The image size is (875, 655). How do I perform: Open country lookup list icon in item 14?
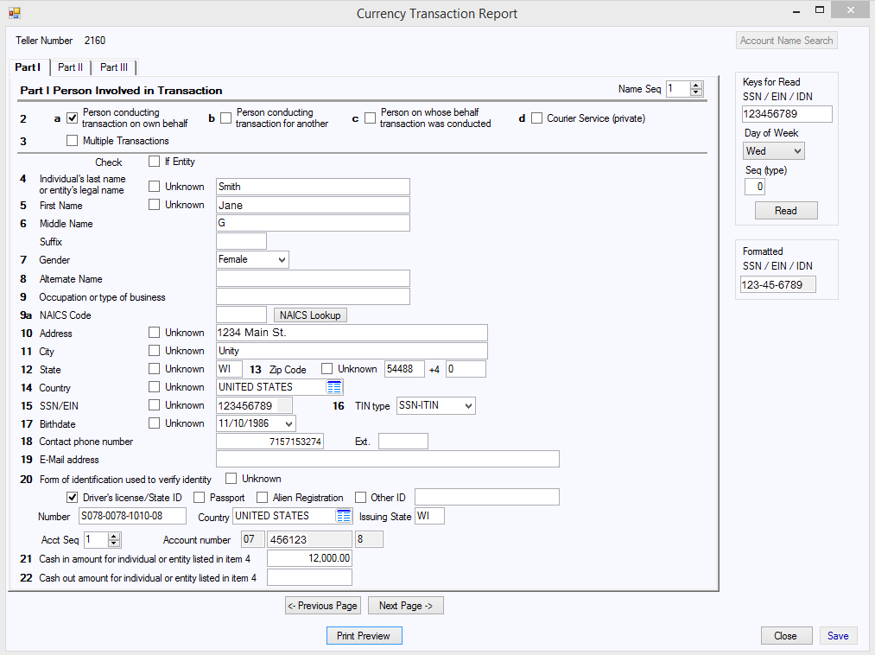[x=333, y=387]
